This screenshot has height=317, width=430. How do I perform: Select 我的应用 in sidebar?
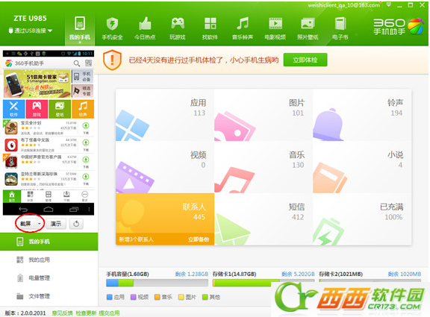pyautogui.click(x=49, y=260)
